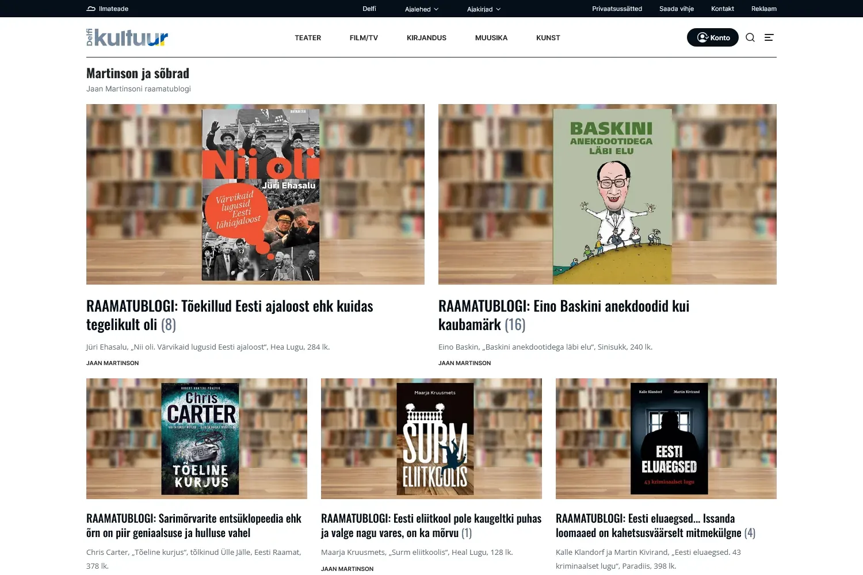The width and height of the screenshot is (863, 575).
Task: Open the TEATER section
Action: tap(308, 38)
